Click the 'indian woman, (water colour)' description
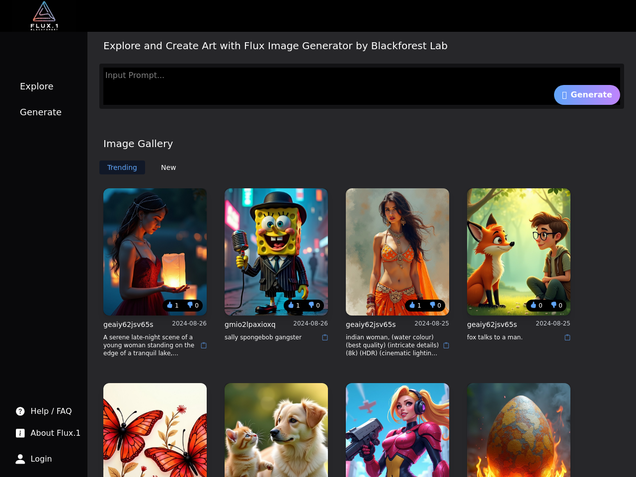The width and height of the screenshot is (636, 477). (392, 345)
